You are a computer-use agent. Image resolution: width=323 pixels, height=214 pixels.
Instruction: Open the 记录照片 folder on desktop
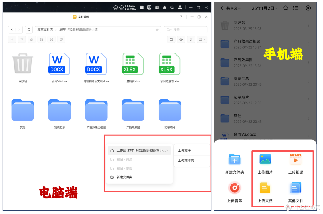coord(170,110)
